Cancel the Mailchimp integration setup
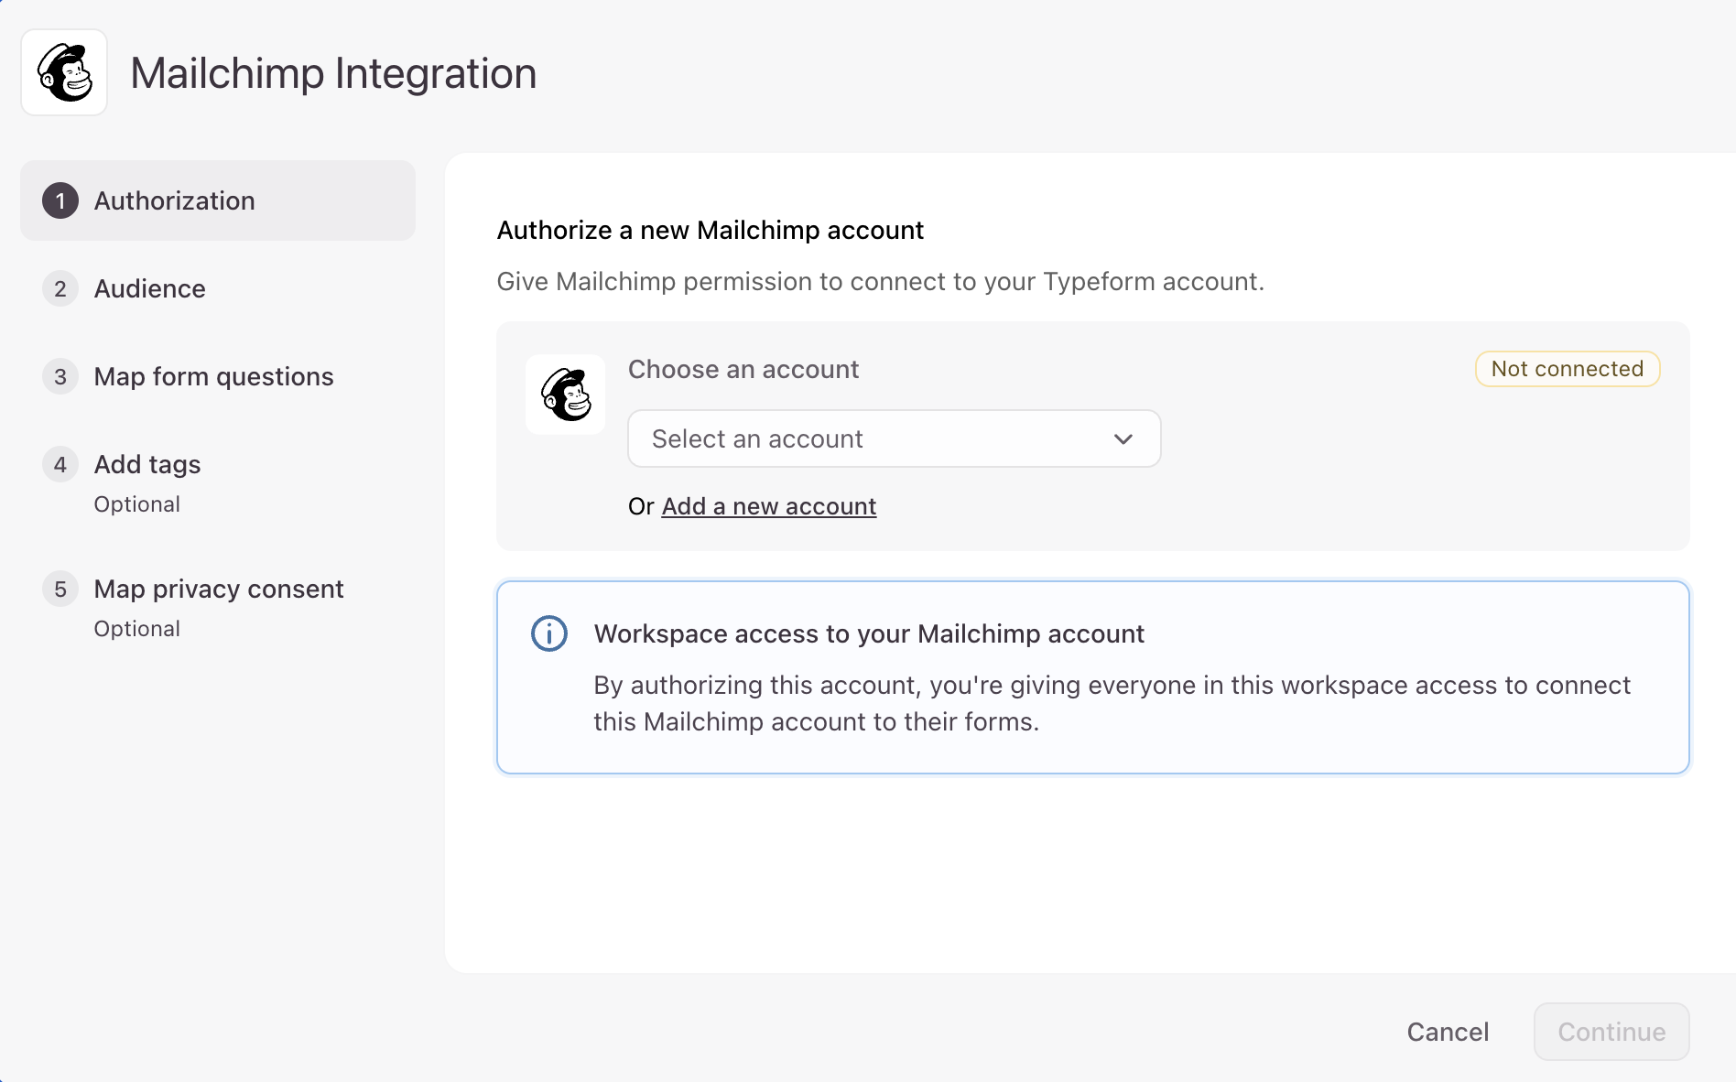Viewport: 1736px width, 1082px height. tap(1448, 1032)
